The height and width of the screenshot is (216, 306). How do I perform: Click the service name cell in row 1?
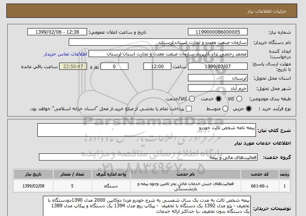pyautogui.click(x=186, y=186)
